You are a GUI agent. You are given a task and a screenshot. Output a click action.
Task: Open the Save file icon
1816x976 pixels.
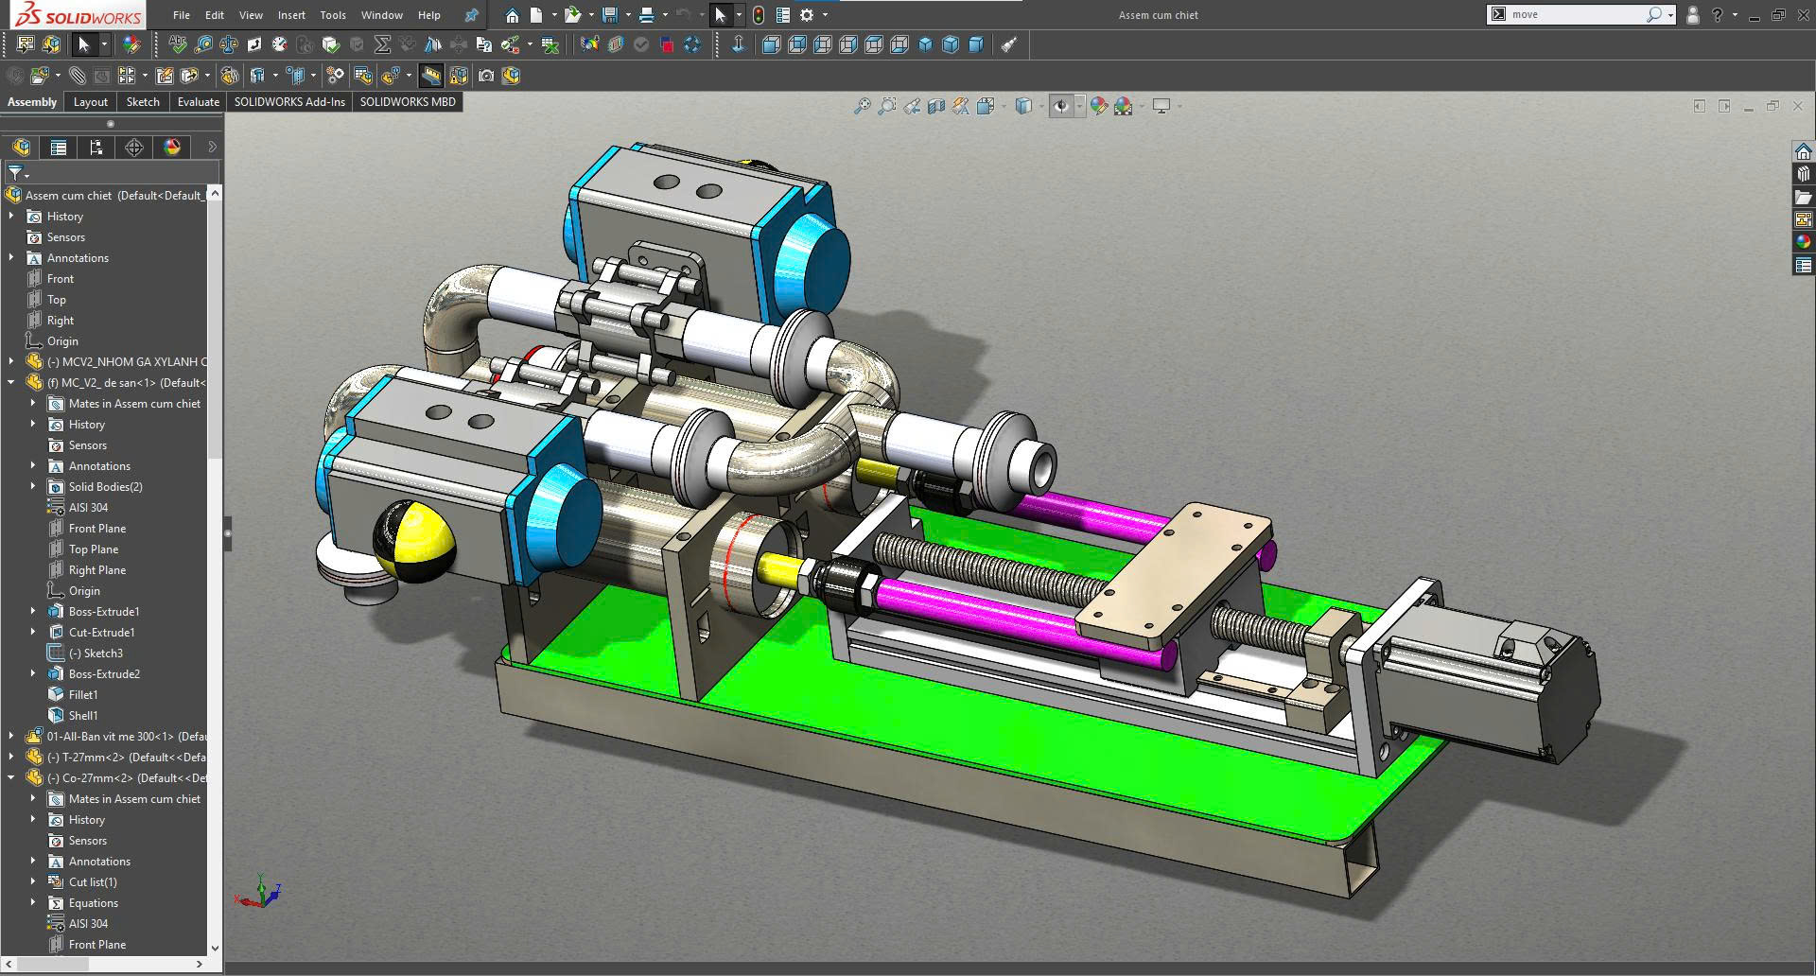click(x=610, y=15)
